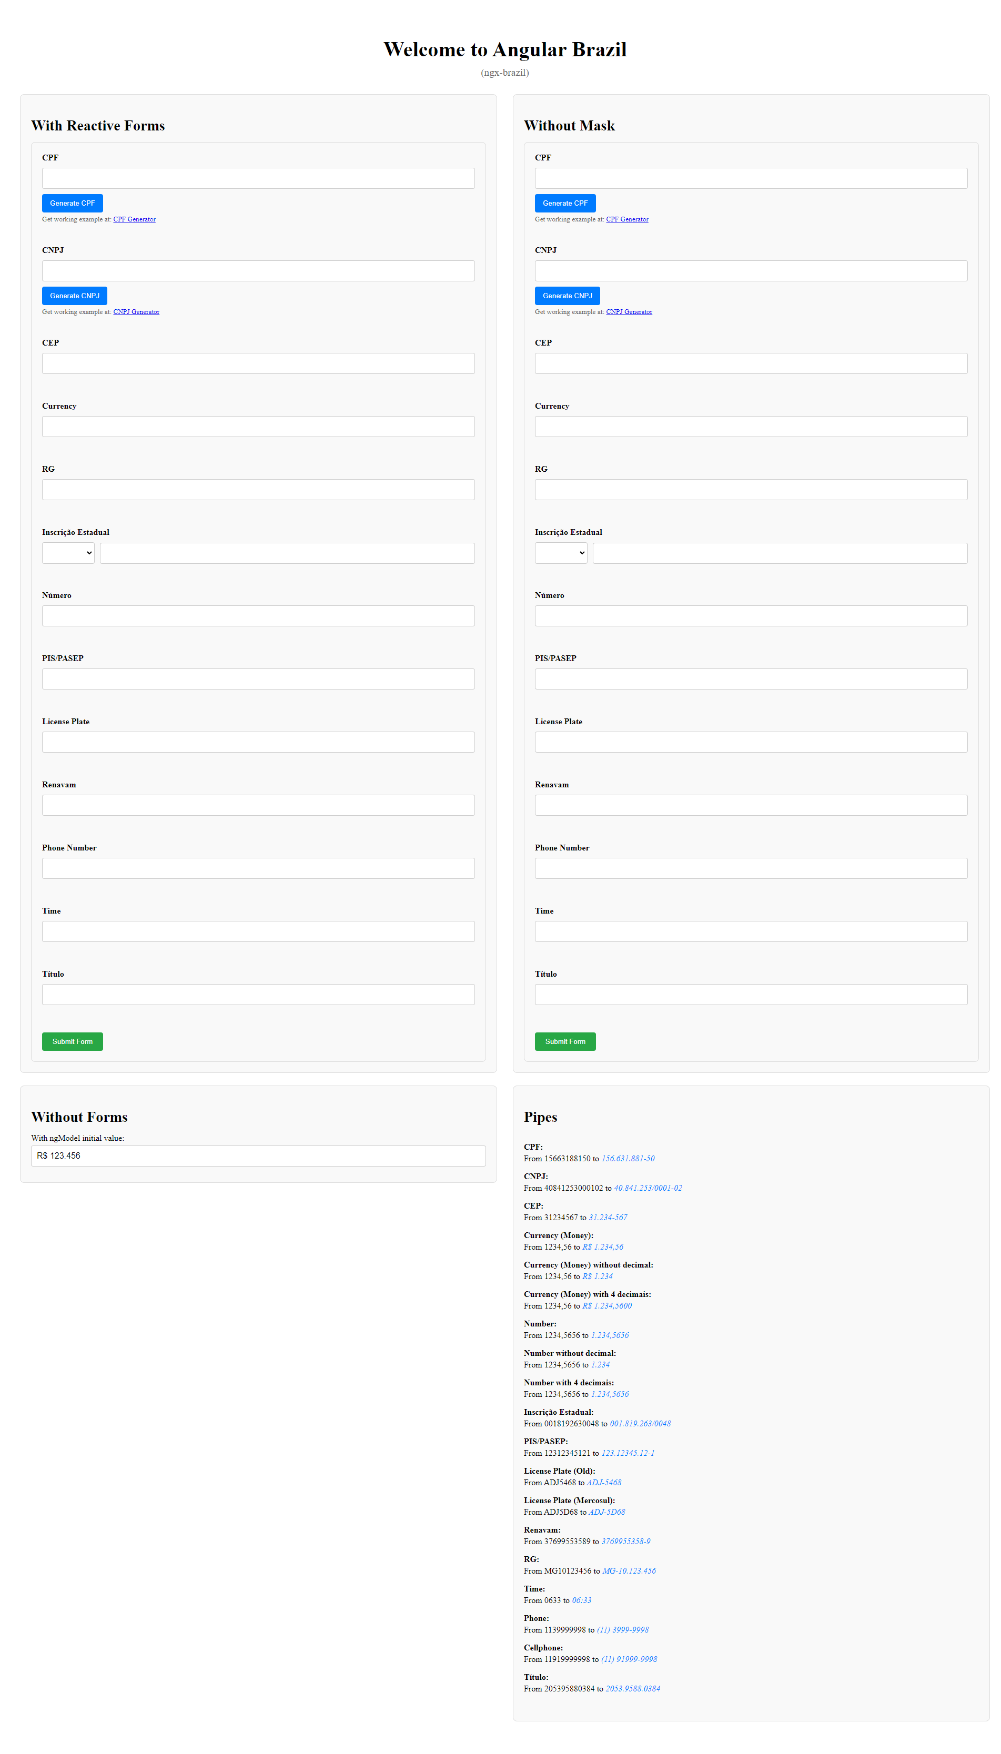Click Generate CNPJ in With Reactive Forms section
Screen dimensions: 1001x1754
tap(74, 296)
